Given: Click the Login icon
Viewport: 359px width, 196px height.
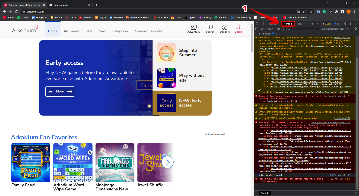Looking at the screenshot, I should pyautogui.click(x=238, y=29).
